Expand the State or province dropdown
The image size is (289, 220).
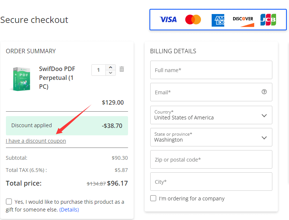click(x=211, y=137)
